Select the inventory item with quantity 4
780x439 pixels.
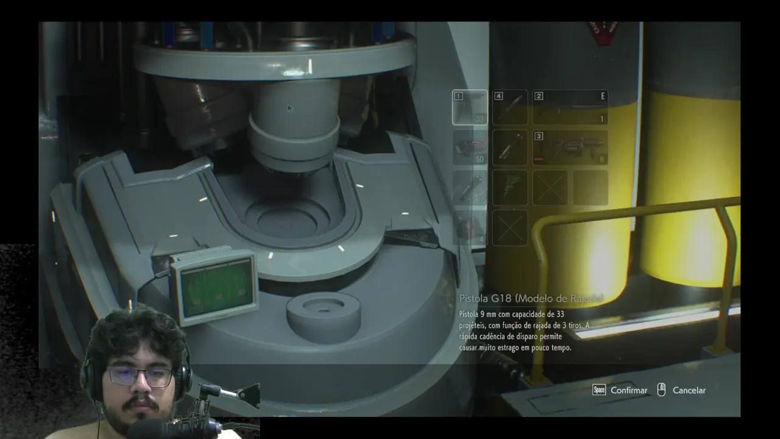coord(470,228)
